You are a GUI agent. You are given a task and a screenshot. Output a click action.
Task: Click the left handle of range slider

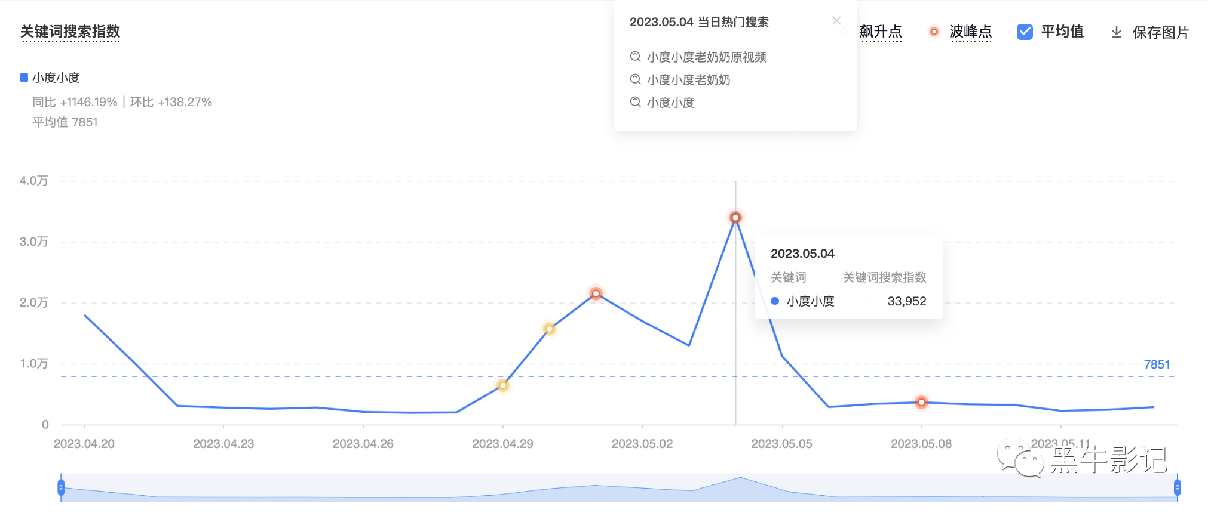point(61,487)
